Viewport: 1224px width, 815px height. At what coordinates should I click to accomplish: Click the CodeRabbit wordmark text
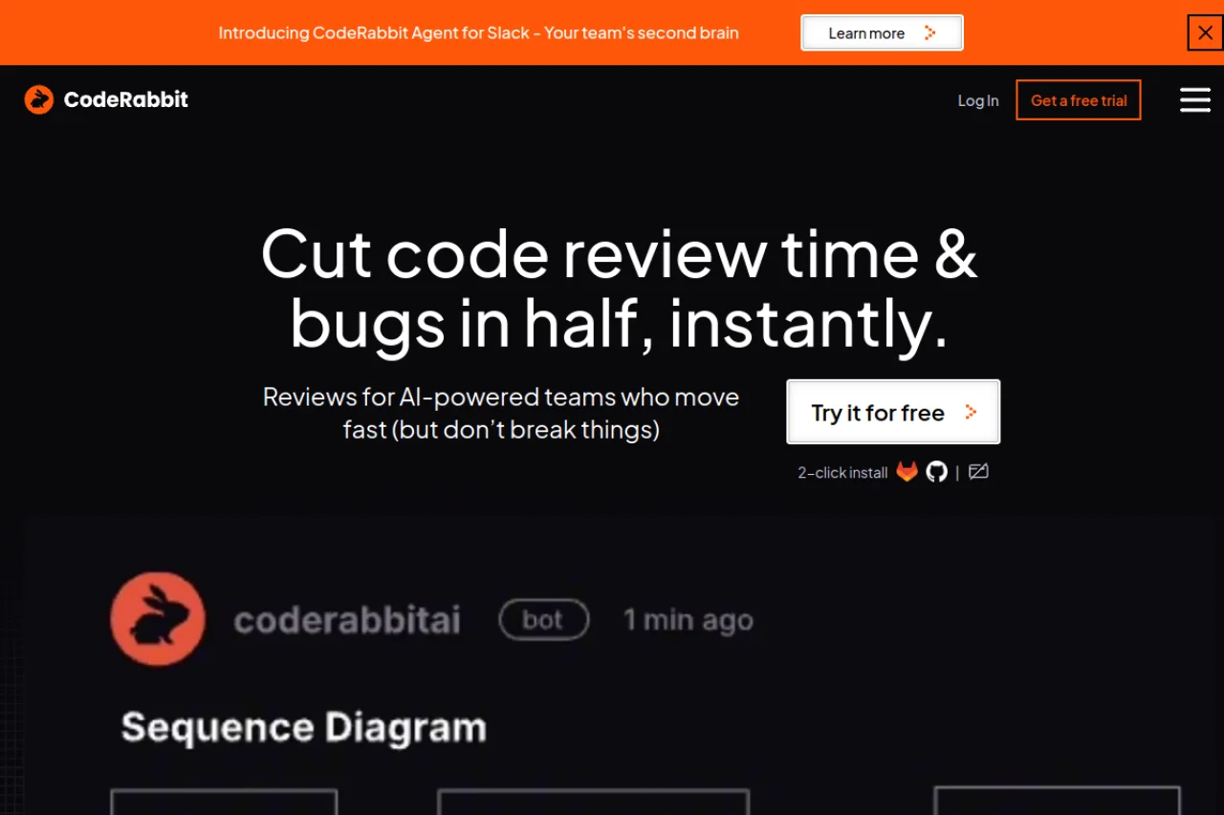pyautogui.click(x=126, y=99)
